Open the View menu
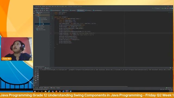This screenshot has height=98, width=174. [x=41, y=6]
